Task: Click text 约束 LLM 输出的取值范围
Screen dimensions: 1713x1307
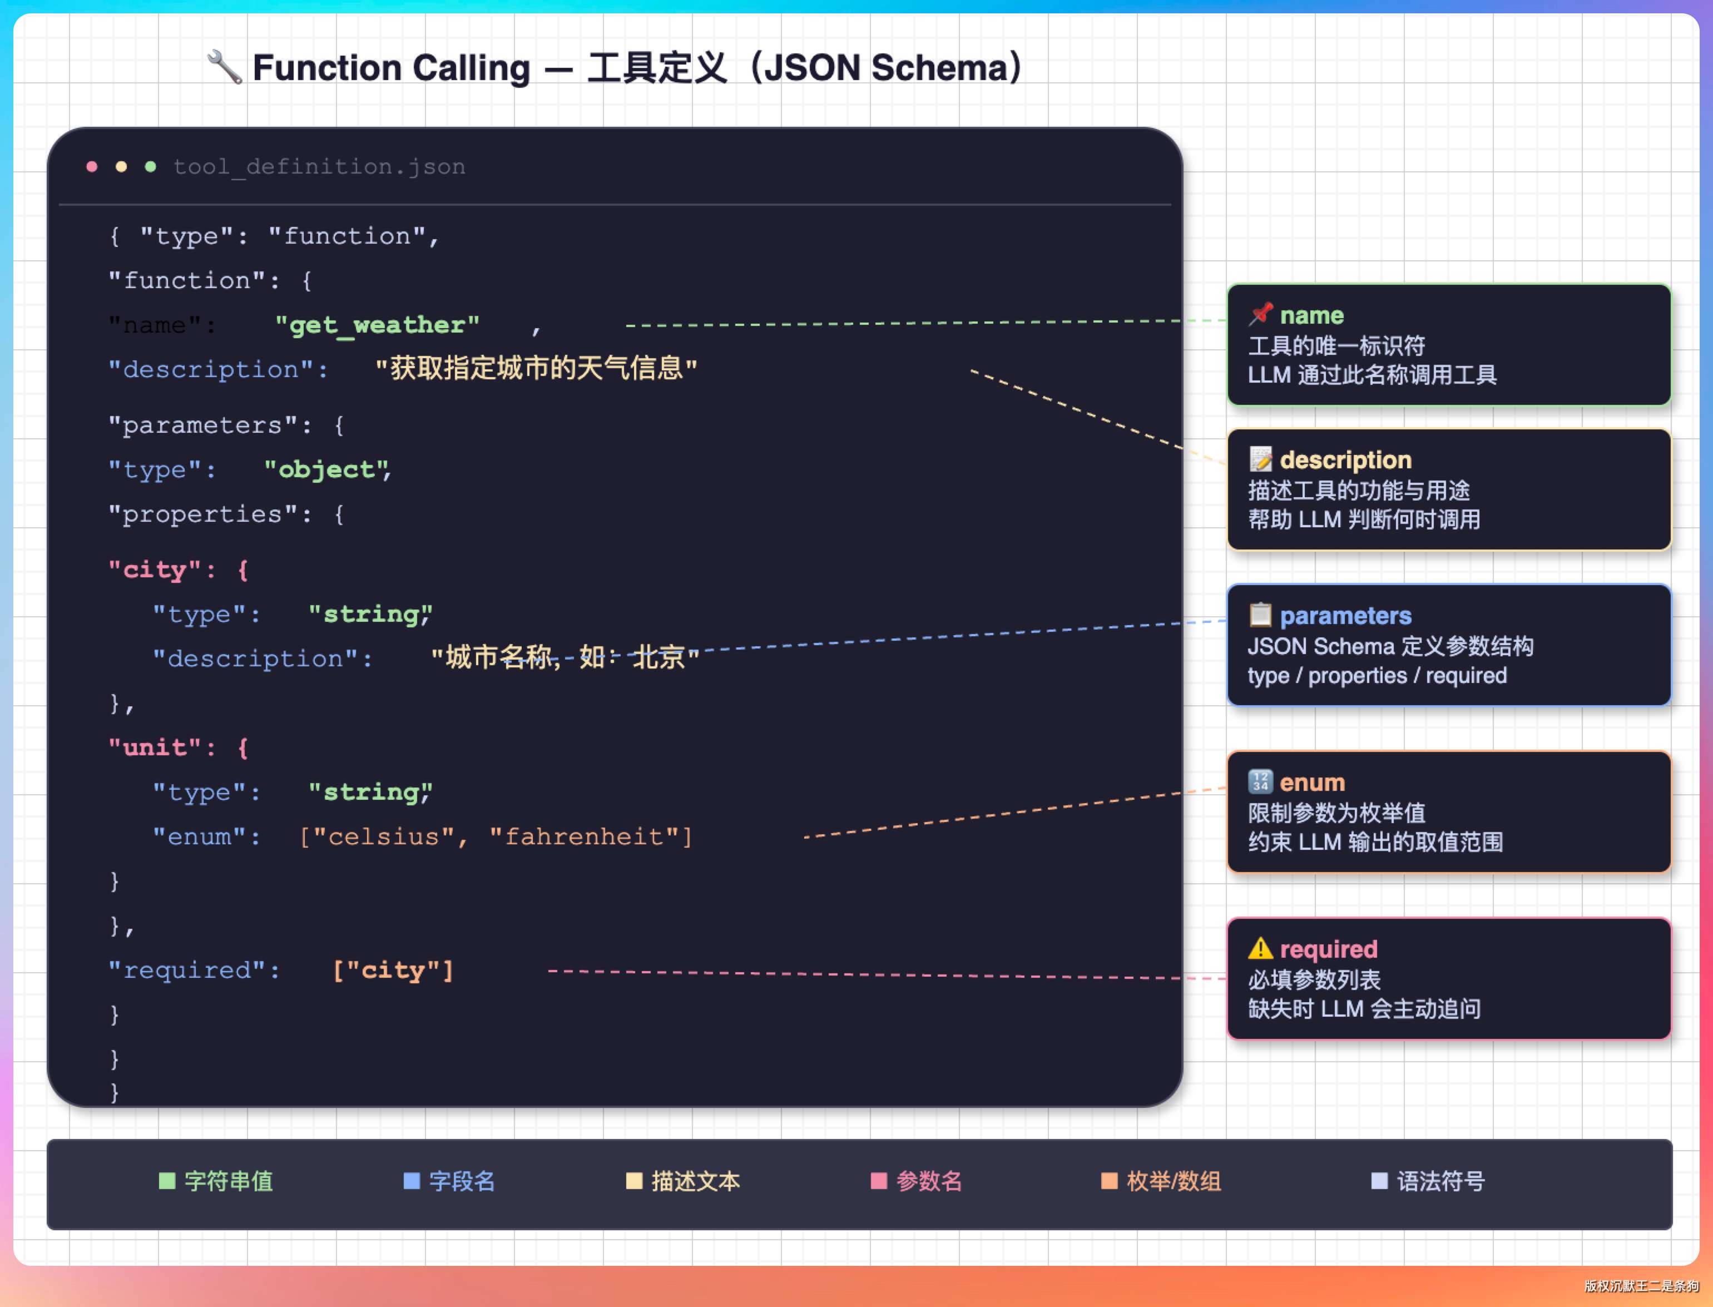Action: [x=1375, y=842]
